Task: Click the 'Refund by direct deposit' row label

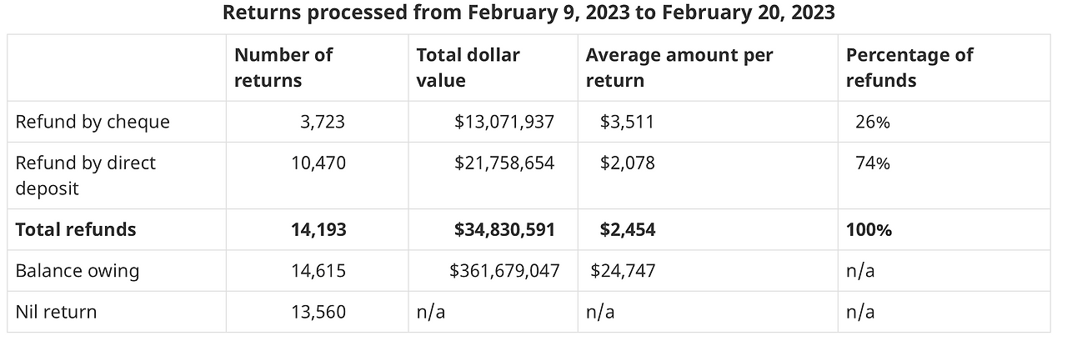Action: click(x=86, y=175)
